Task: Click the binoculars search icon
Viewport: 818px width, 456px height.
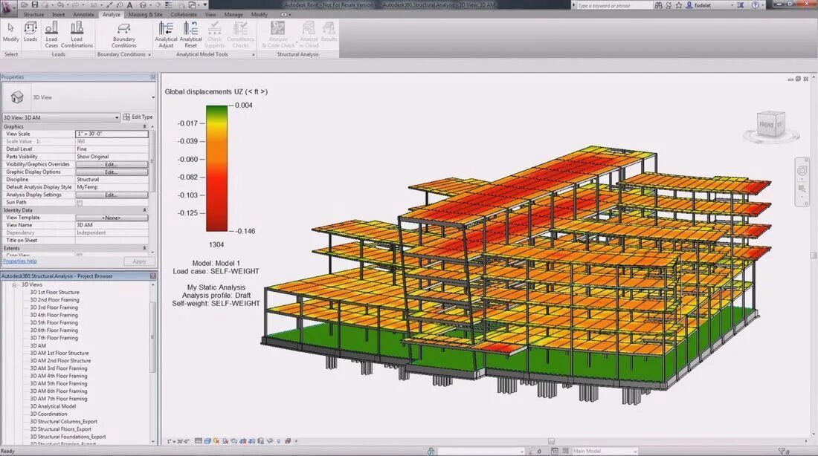Action: [658, 4]
